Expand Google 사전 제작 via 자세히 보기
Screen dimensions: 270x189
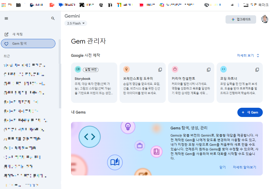248,55
